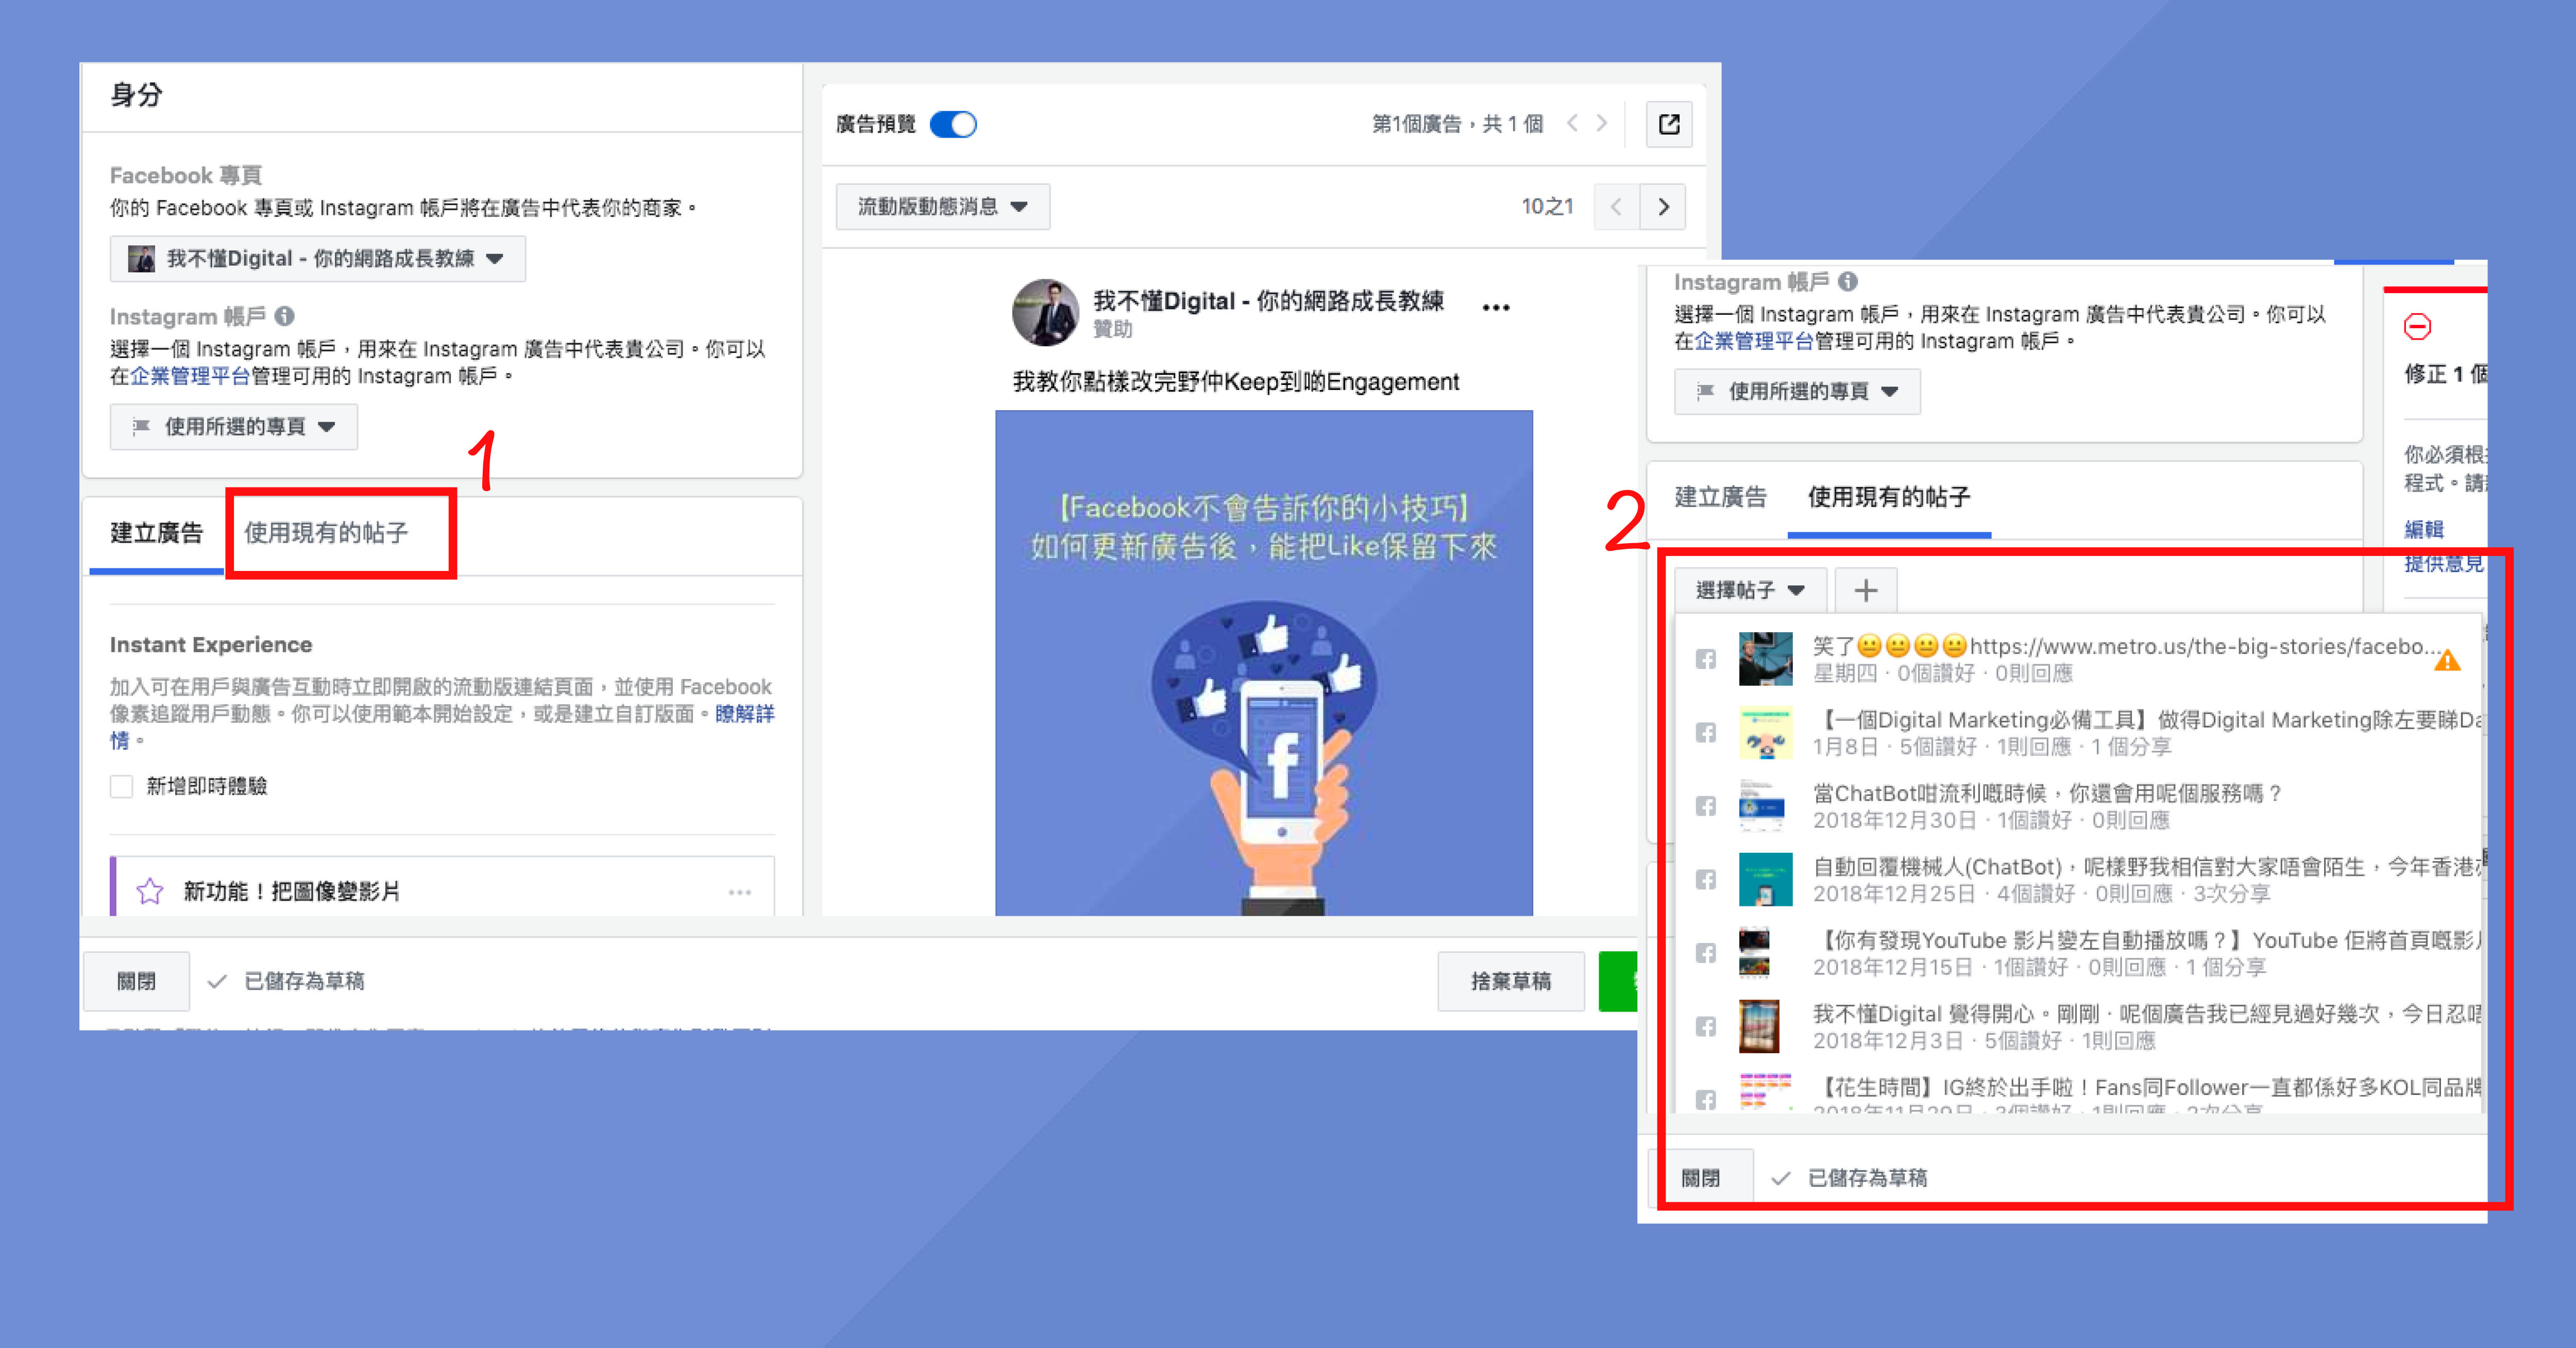Click the 贊助 label under the page name
Image resolution: width=2576 pixels, height=1348 pixels.
point(1113,330)
